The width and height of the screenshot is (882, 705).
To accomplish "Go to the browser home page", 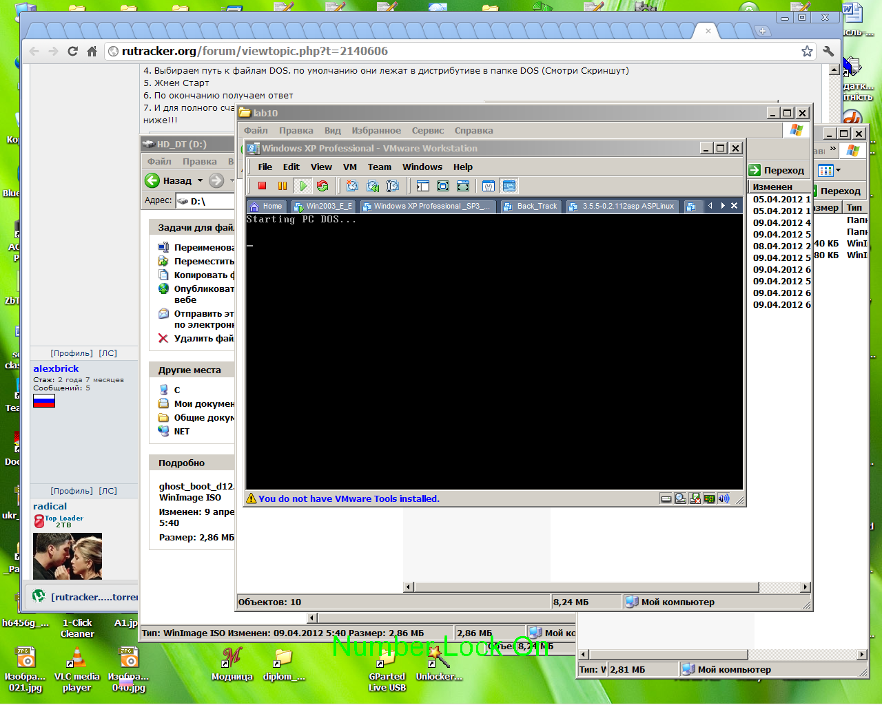I will 92,51.
